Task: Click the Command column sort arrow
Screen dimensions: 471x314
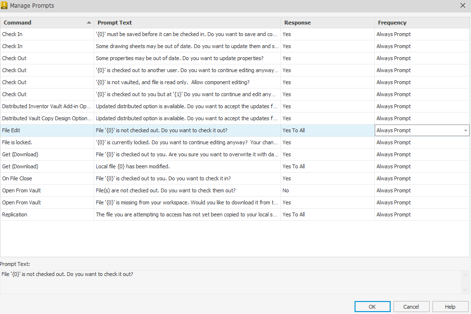Action: tap(89, 23)
